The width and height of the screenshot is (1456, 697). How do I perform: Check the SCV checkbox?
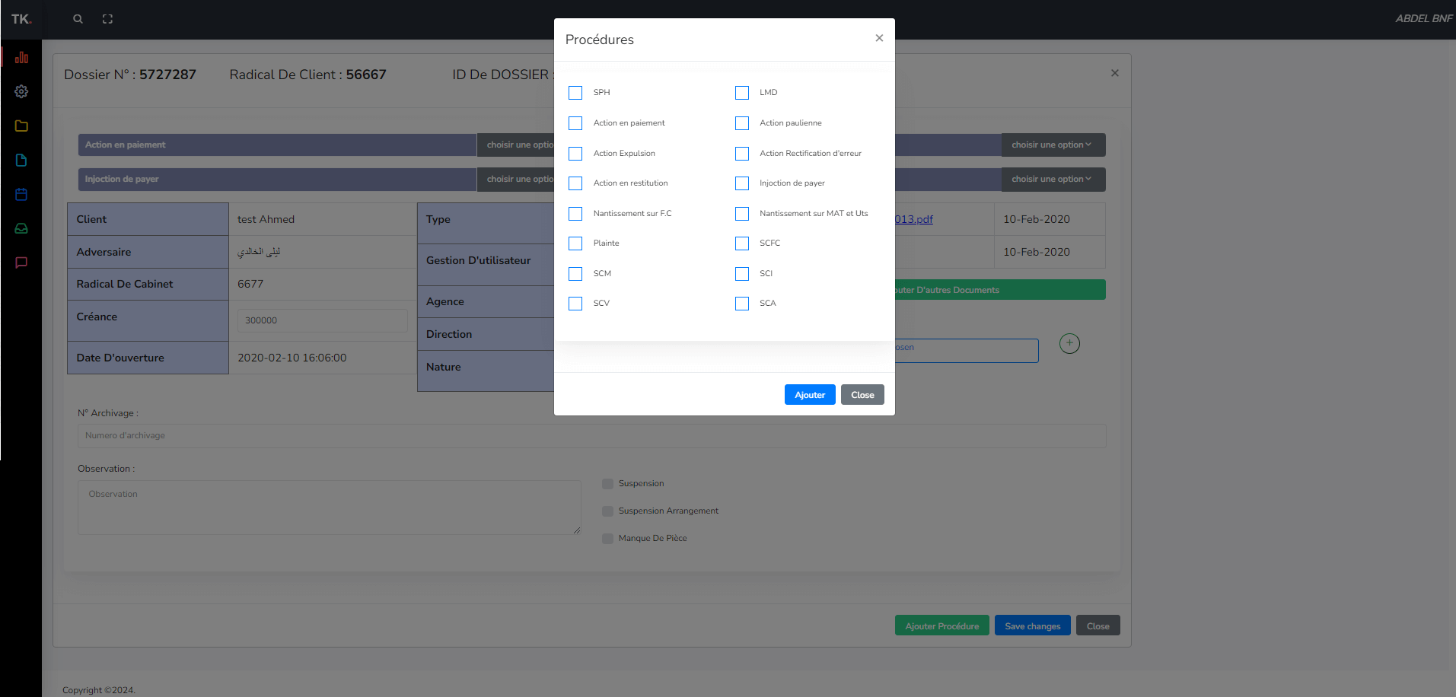(575, 304)
